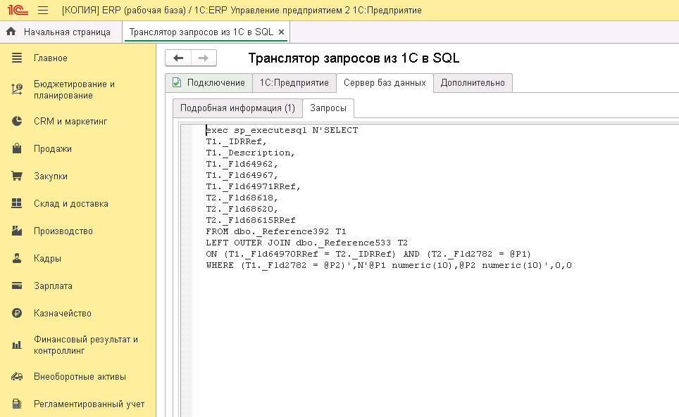Open the Кадры section
Viewport: 679px width, 417px height.
[x=47, y=258]
